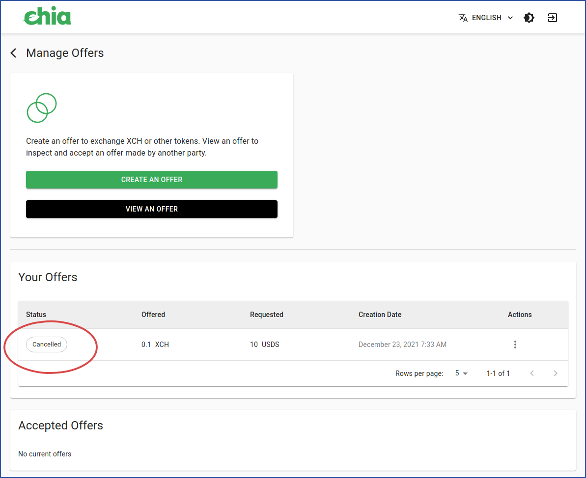Screen dimensions: 586x478
Task: Click the December 23, 2021 7:33 AM date
Action: (402, 345)
